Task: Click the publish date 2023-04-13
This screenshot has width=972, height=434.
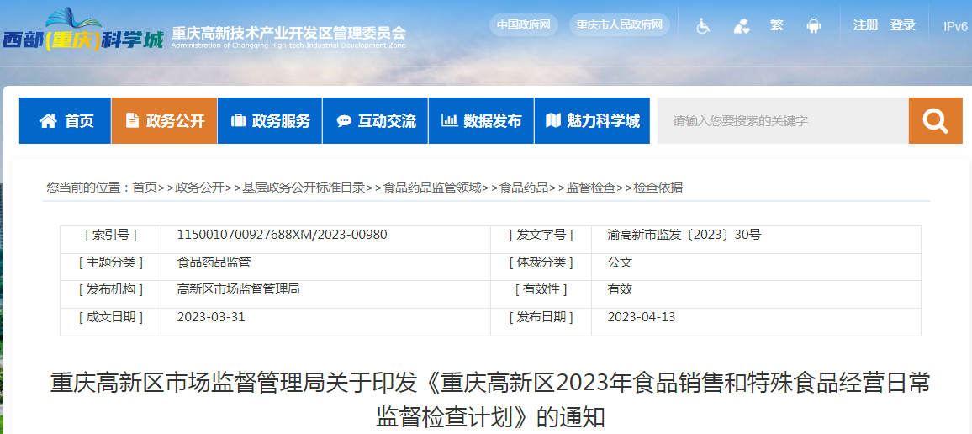Action: point(642,317)
